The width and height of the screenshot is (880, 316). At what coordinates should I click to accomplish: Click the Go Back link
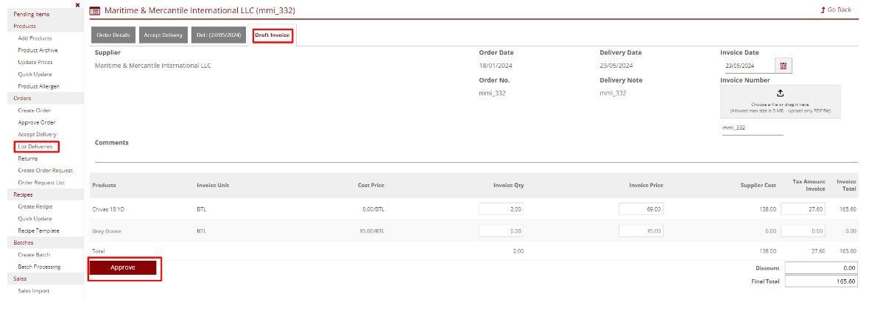[x=836, y=10]
